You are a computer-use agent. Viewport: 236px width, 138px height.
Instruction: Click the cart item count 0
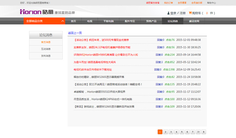[x=207, y=13]
